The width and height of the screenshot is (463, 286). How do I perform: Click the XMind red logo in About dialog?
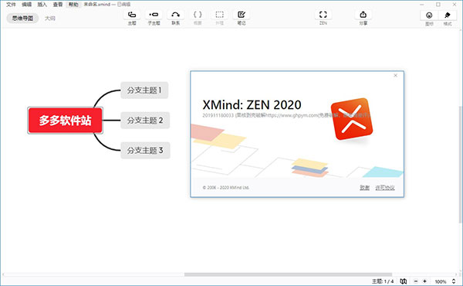(352, 119)
